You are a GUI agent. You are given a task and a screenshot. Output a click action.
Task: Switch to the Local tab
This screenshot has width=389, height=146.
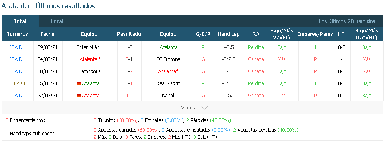57,21
